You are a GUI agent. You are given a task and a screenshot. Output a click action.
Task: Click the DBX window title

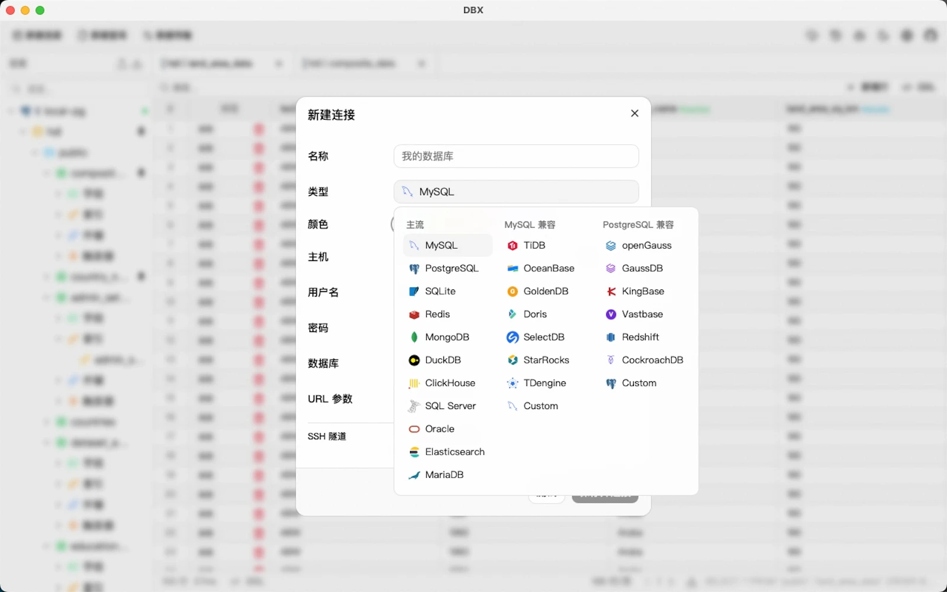tap(474, 10)
